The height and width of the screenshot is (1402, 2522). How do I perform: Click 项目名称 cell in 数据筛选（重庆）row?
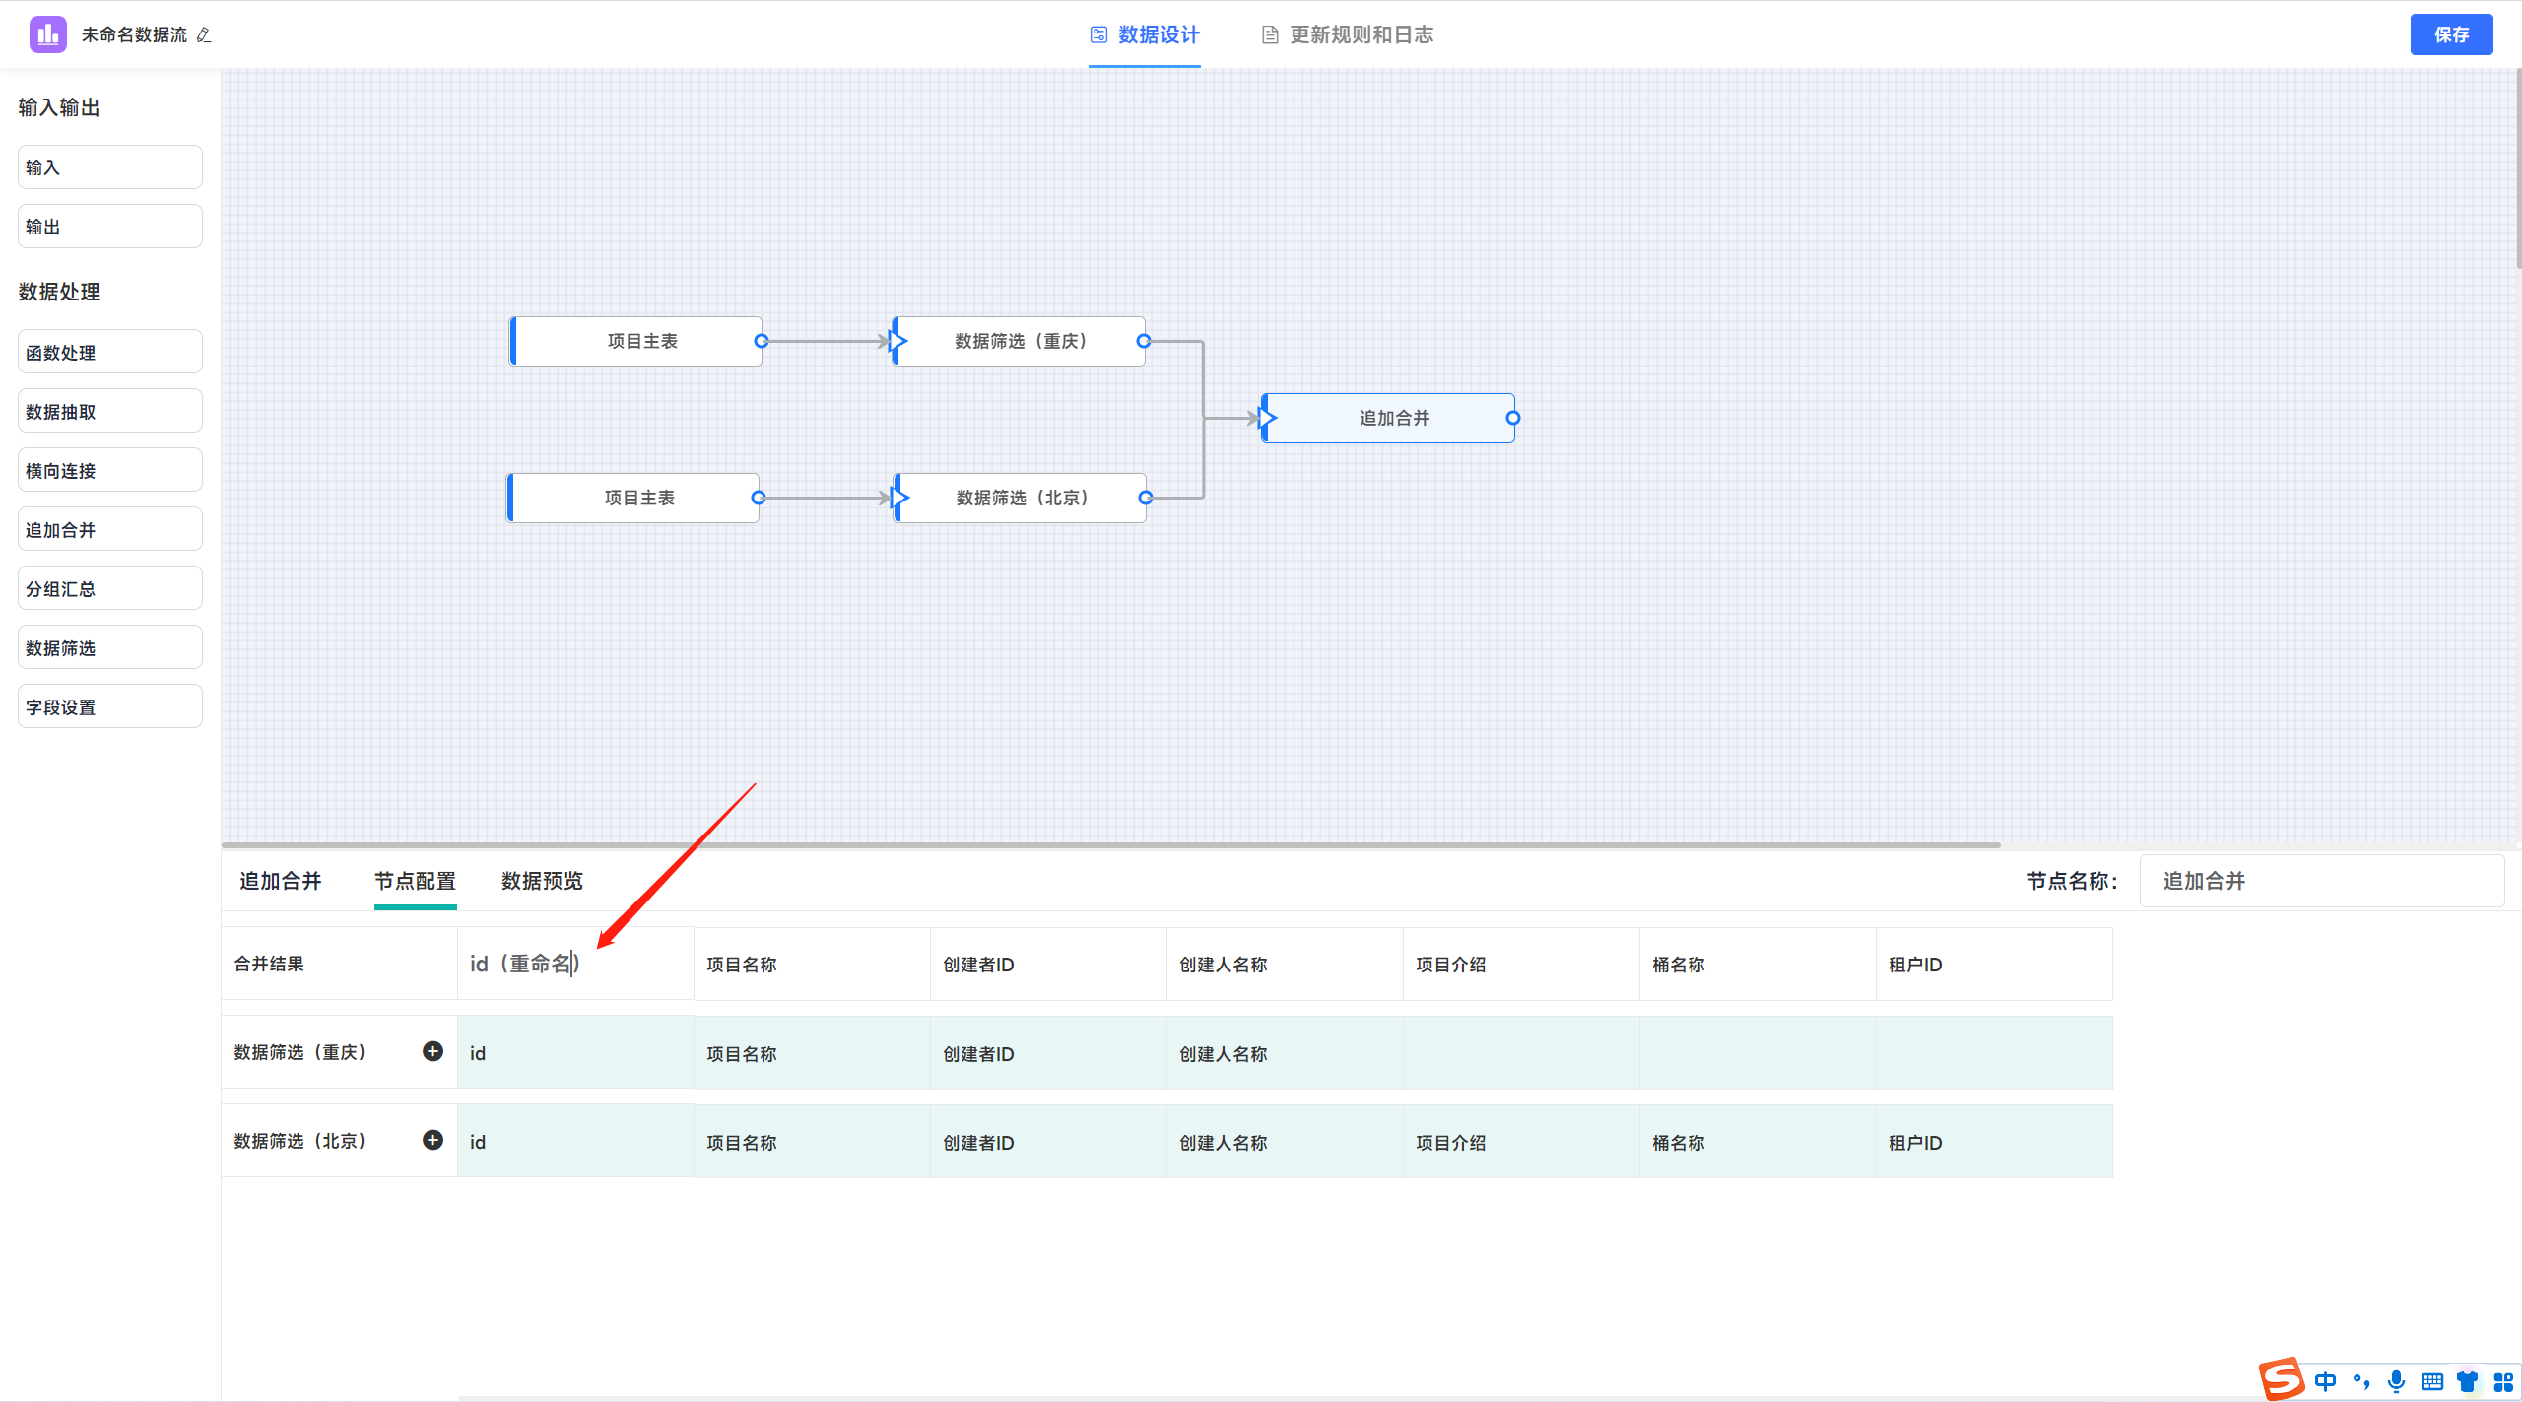tap(812, 1053)
